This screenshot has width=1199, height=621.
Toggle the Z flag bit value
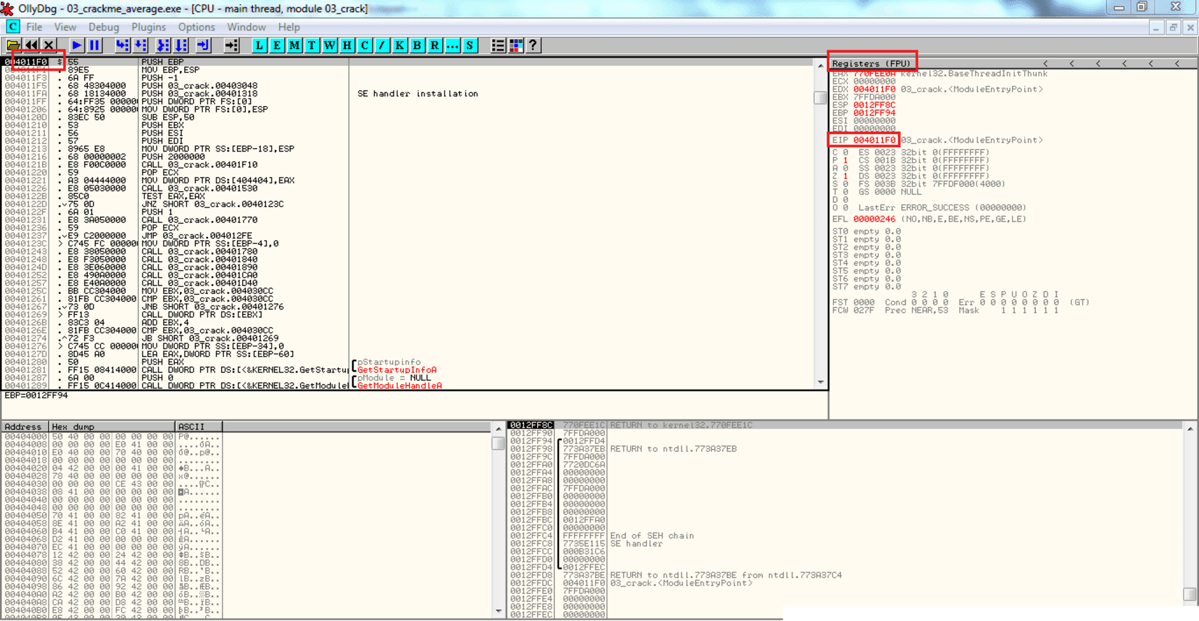coord(846,177)
